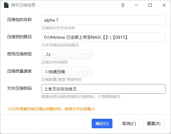This screenshot has height=134, width=171.
Task: Click the archive app icon in title bar
Action: 6,5
